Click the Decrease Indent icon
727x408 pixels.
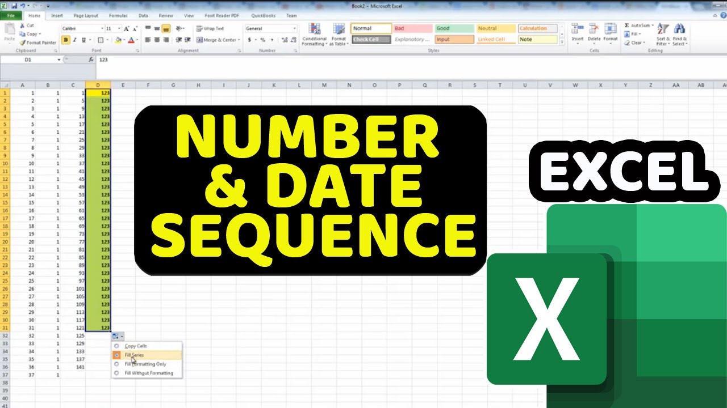coord(178,40)
